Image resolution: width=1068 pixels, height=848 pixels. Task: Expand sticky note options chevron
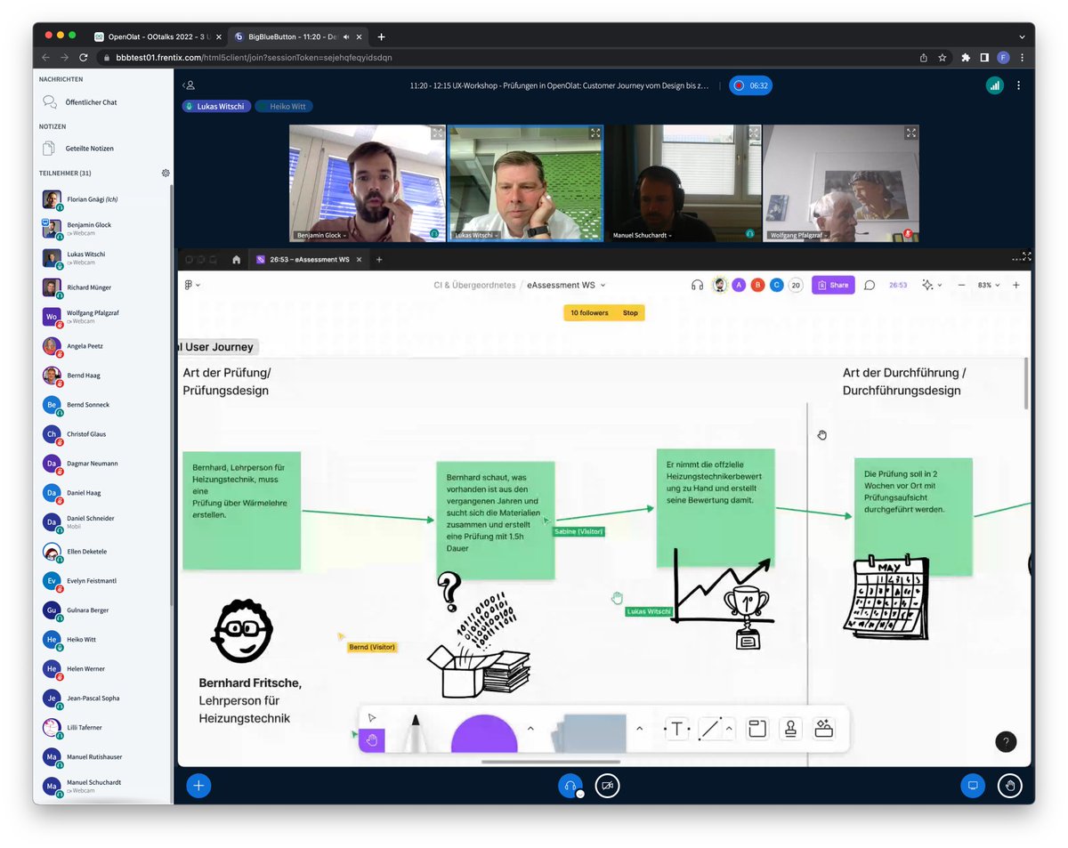coord(639,728)
